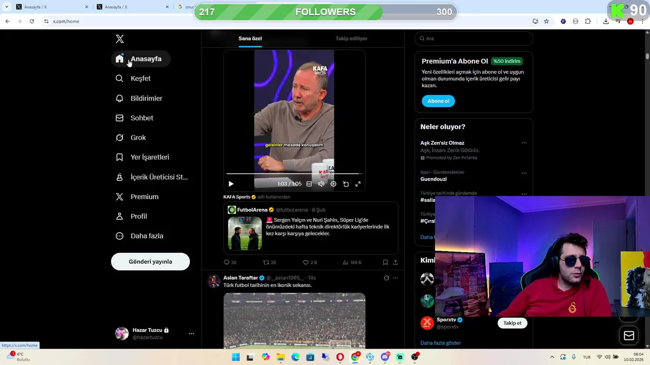Open Profil page in the sidebar
This screenshot has height=365, width=650.
132,216
